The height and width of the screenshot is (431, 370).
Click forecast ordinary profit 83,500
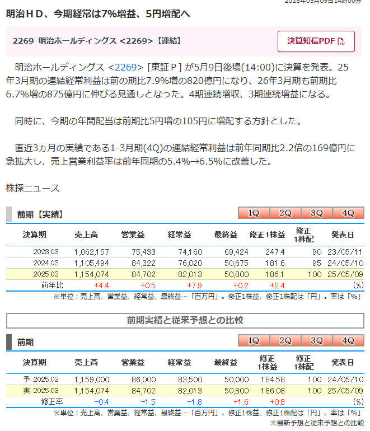190,380
